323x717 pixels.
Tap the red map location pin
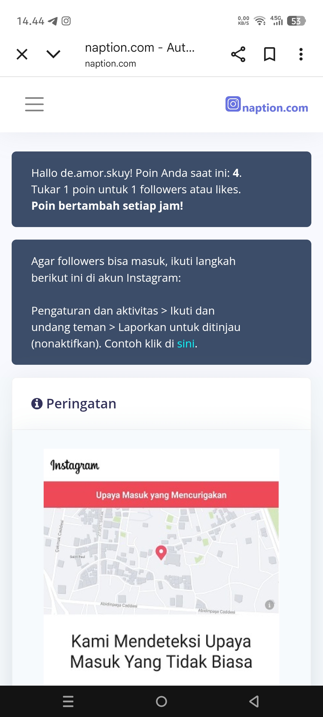pyautogui.click(x=161, y=552)
